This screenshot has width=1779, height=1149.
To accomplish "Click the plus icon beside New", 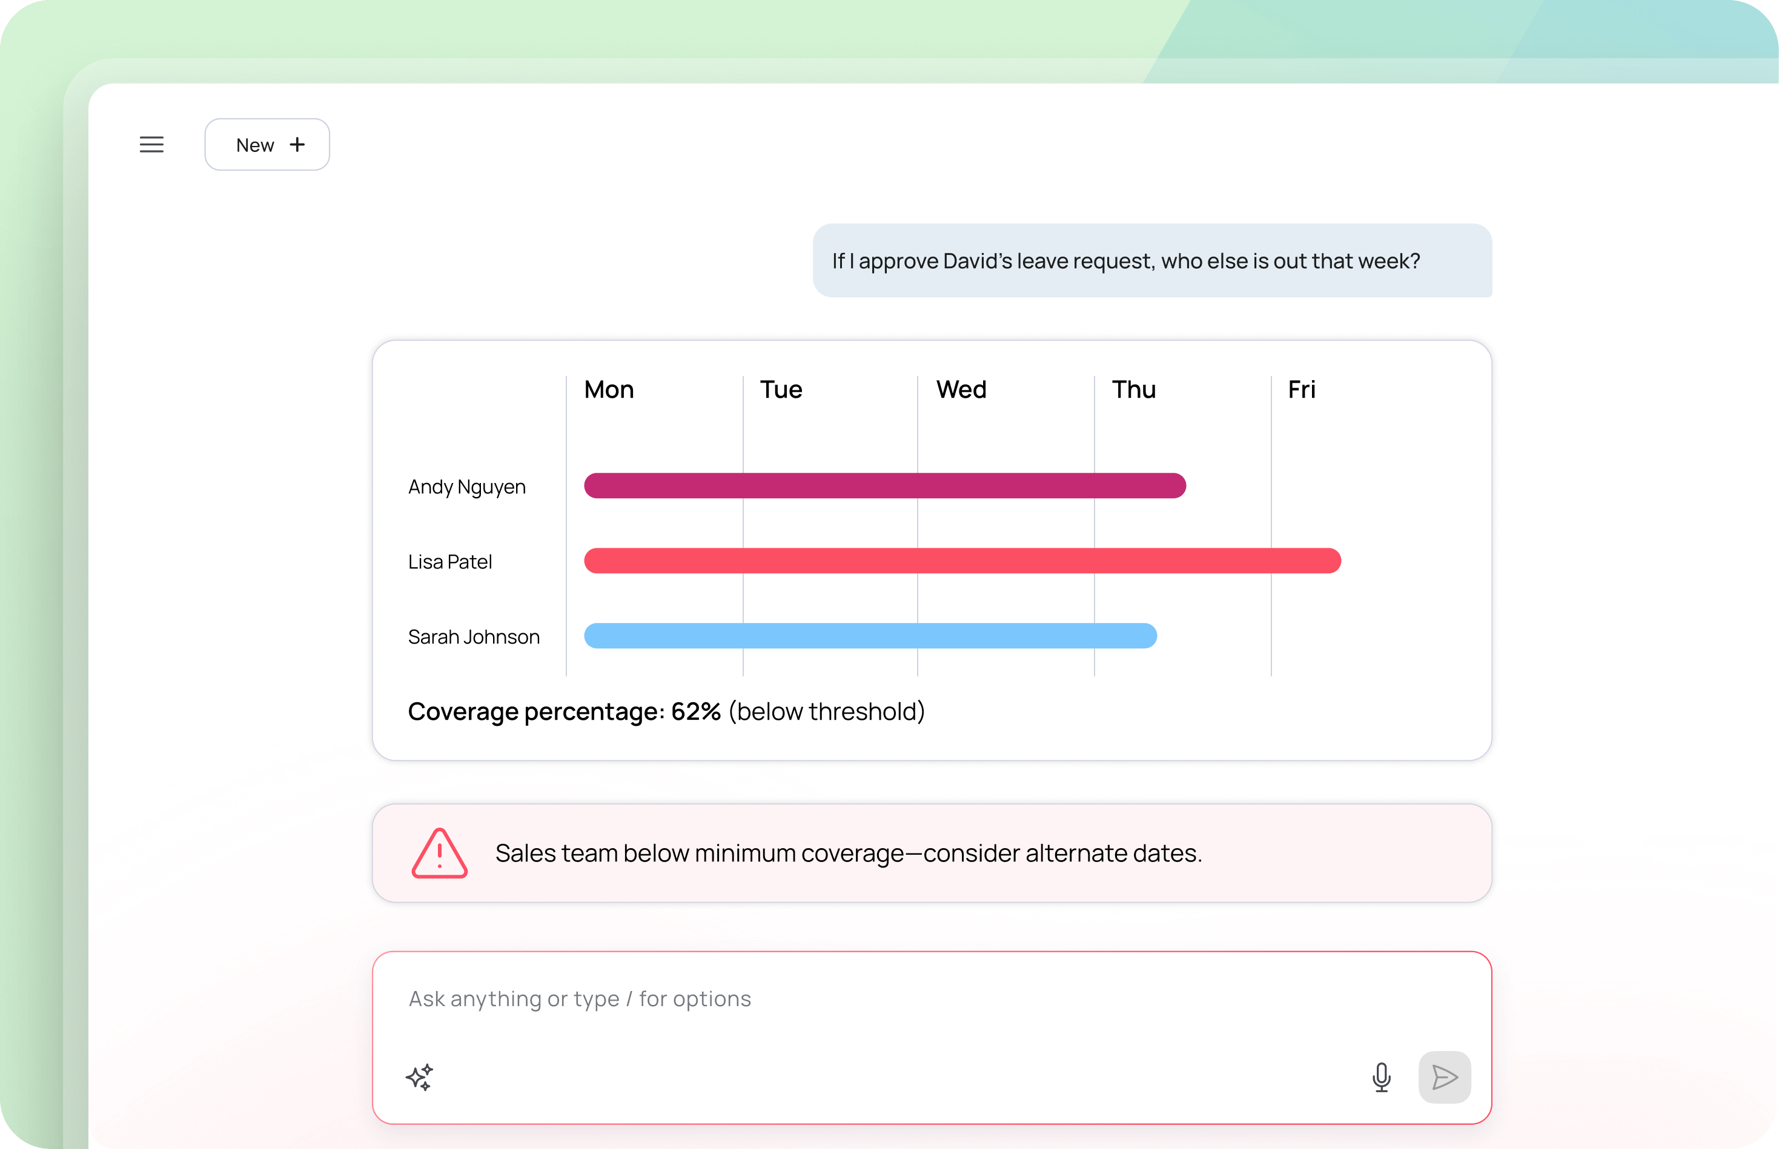I will [x=297, y=145].
